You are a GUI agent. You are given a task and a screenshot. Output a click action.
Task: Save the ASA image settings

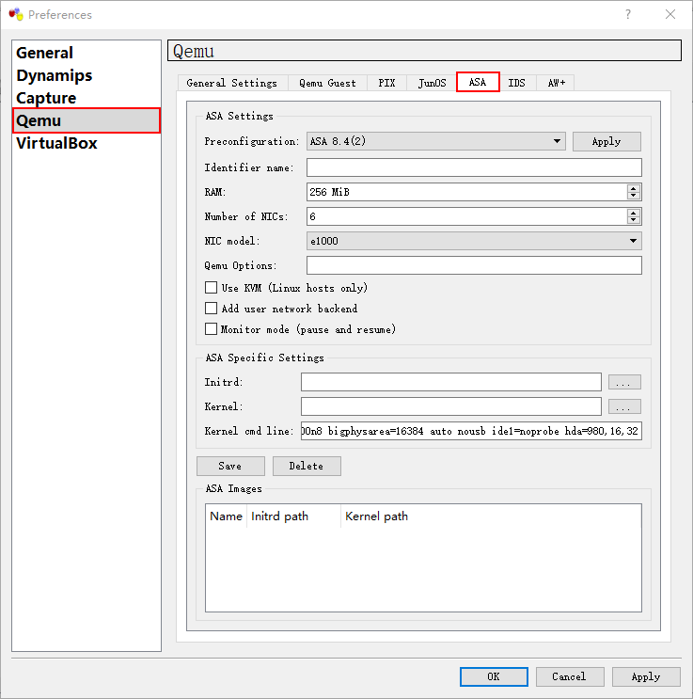(230, 466)
